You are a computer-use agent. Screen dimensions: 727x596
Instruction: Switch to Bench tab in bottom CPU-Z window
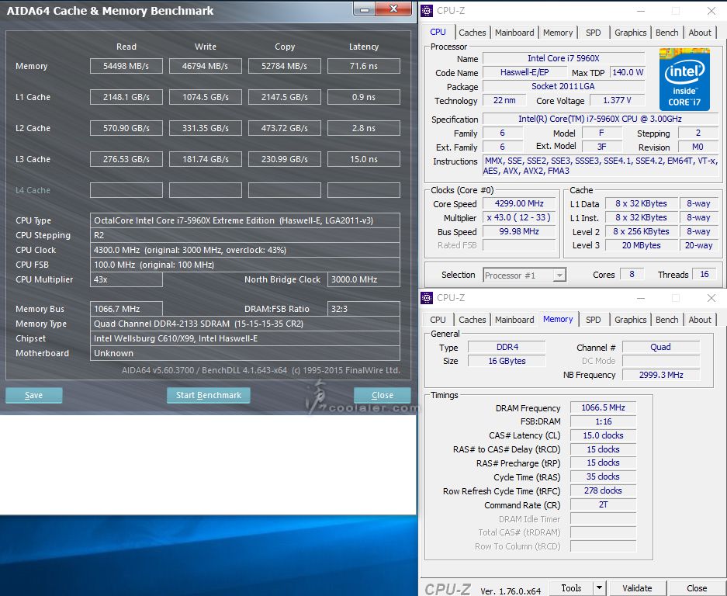pos(666,320)
